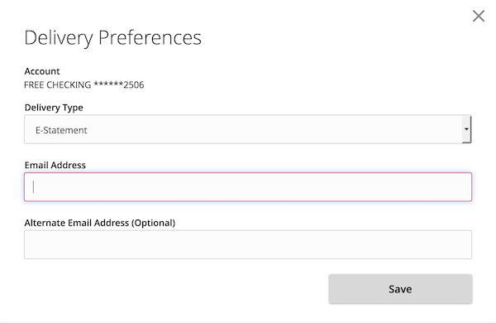Click the E-Statement text in dropdown
The width and height of the screenshot is (496, 323).
61,130
